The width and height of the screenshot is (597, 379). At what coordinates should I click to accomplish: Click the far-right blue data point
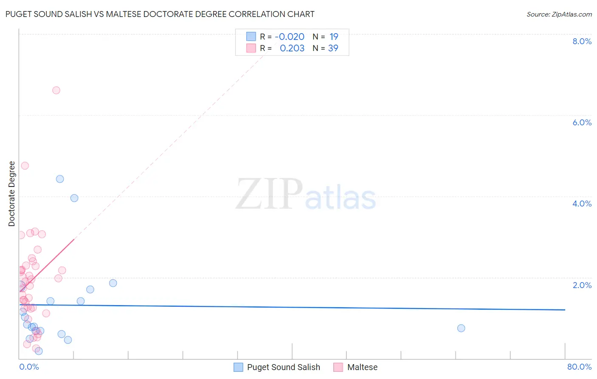point(461,328)
